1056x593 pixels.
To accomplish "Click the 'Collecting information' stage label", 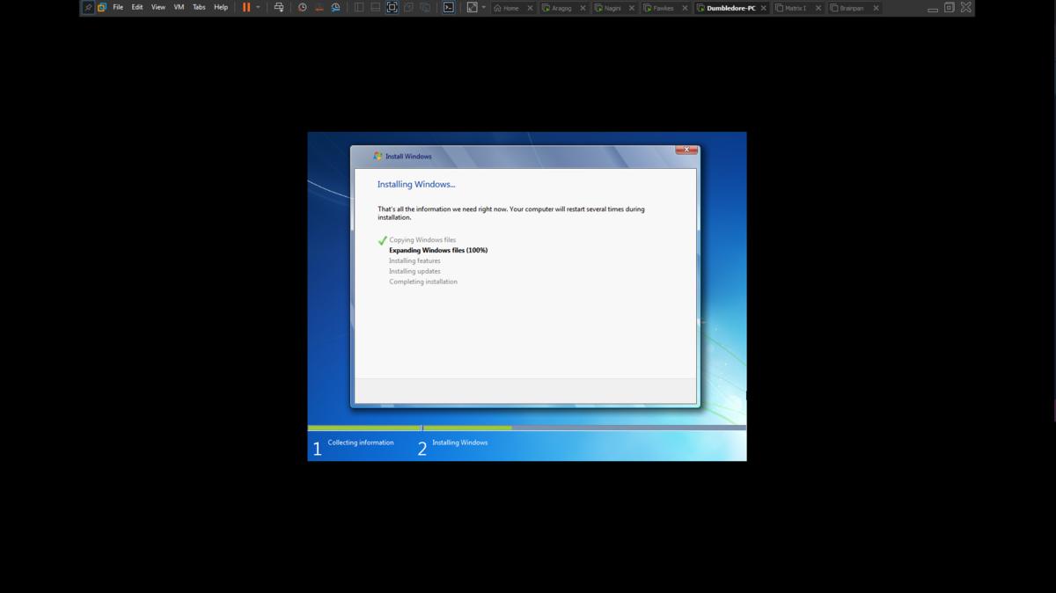I will (361, 443).
